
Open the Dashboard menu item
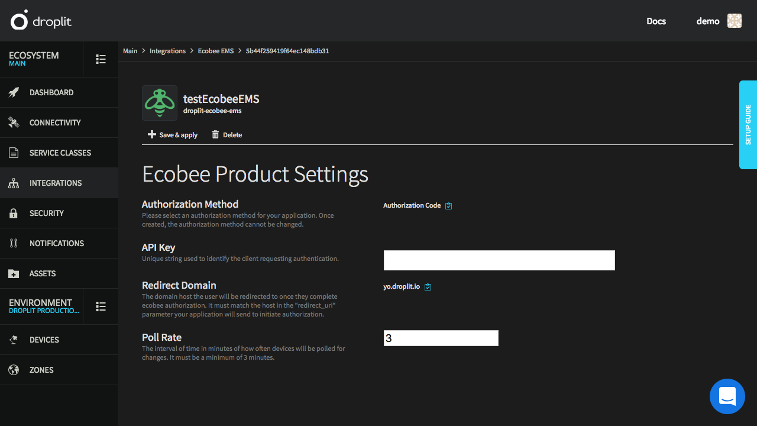pyautogui.click(x=59, y=92)
